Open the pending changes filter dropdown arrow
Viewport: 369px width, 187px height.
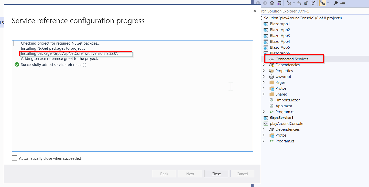[294, 3]
